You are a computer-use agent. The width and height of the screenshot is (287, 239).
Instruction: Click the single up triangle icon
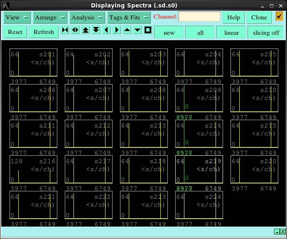point(127,30)
